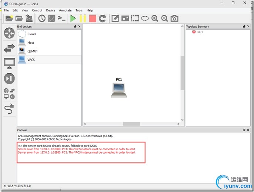The image size is (254, 192).
Task: Close the Console panel
Action: 248,130
